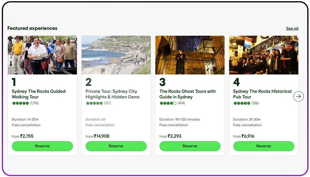The width and height of the screenshot is (310, 177).
Task: Open the walking tour group photo
Action: point(42,55)
